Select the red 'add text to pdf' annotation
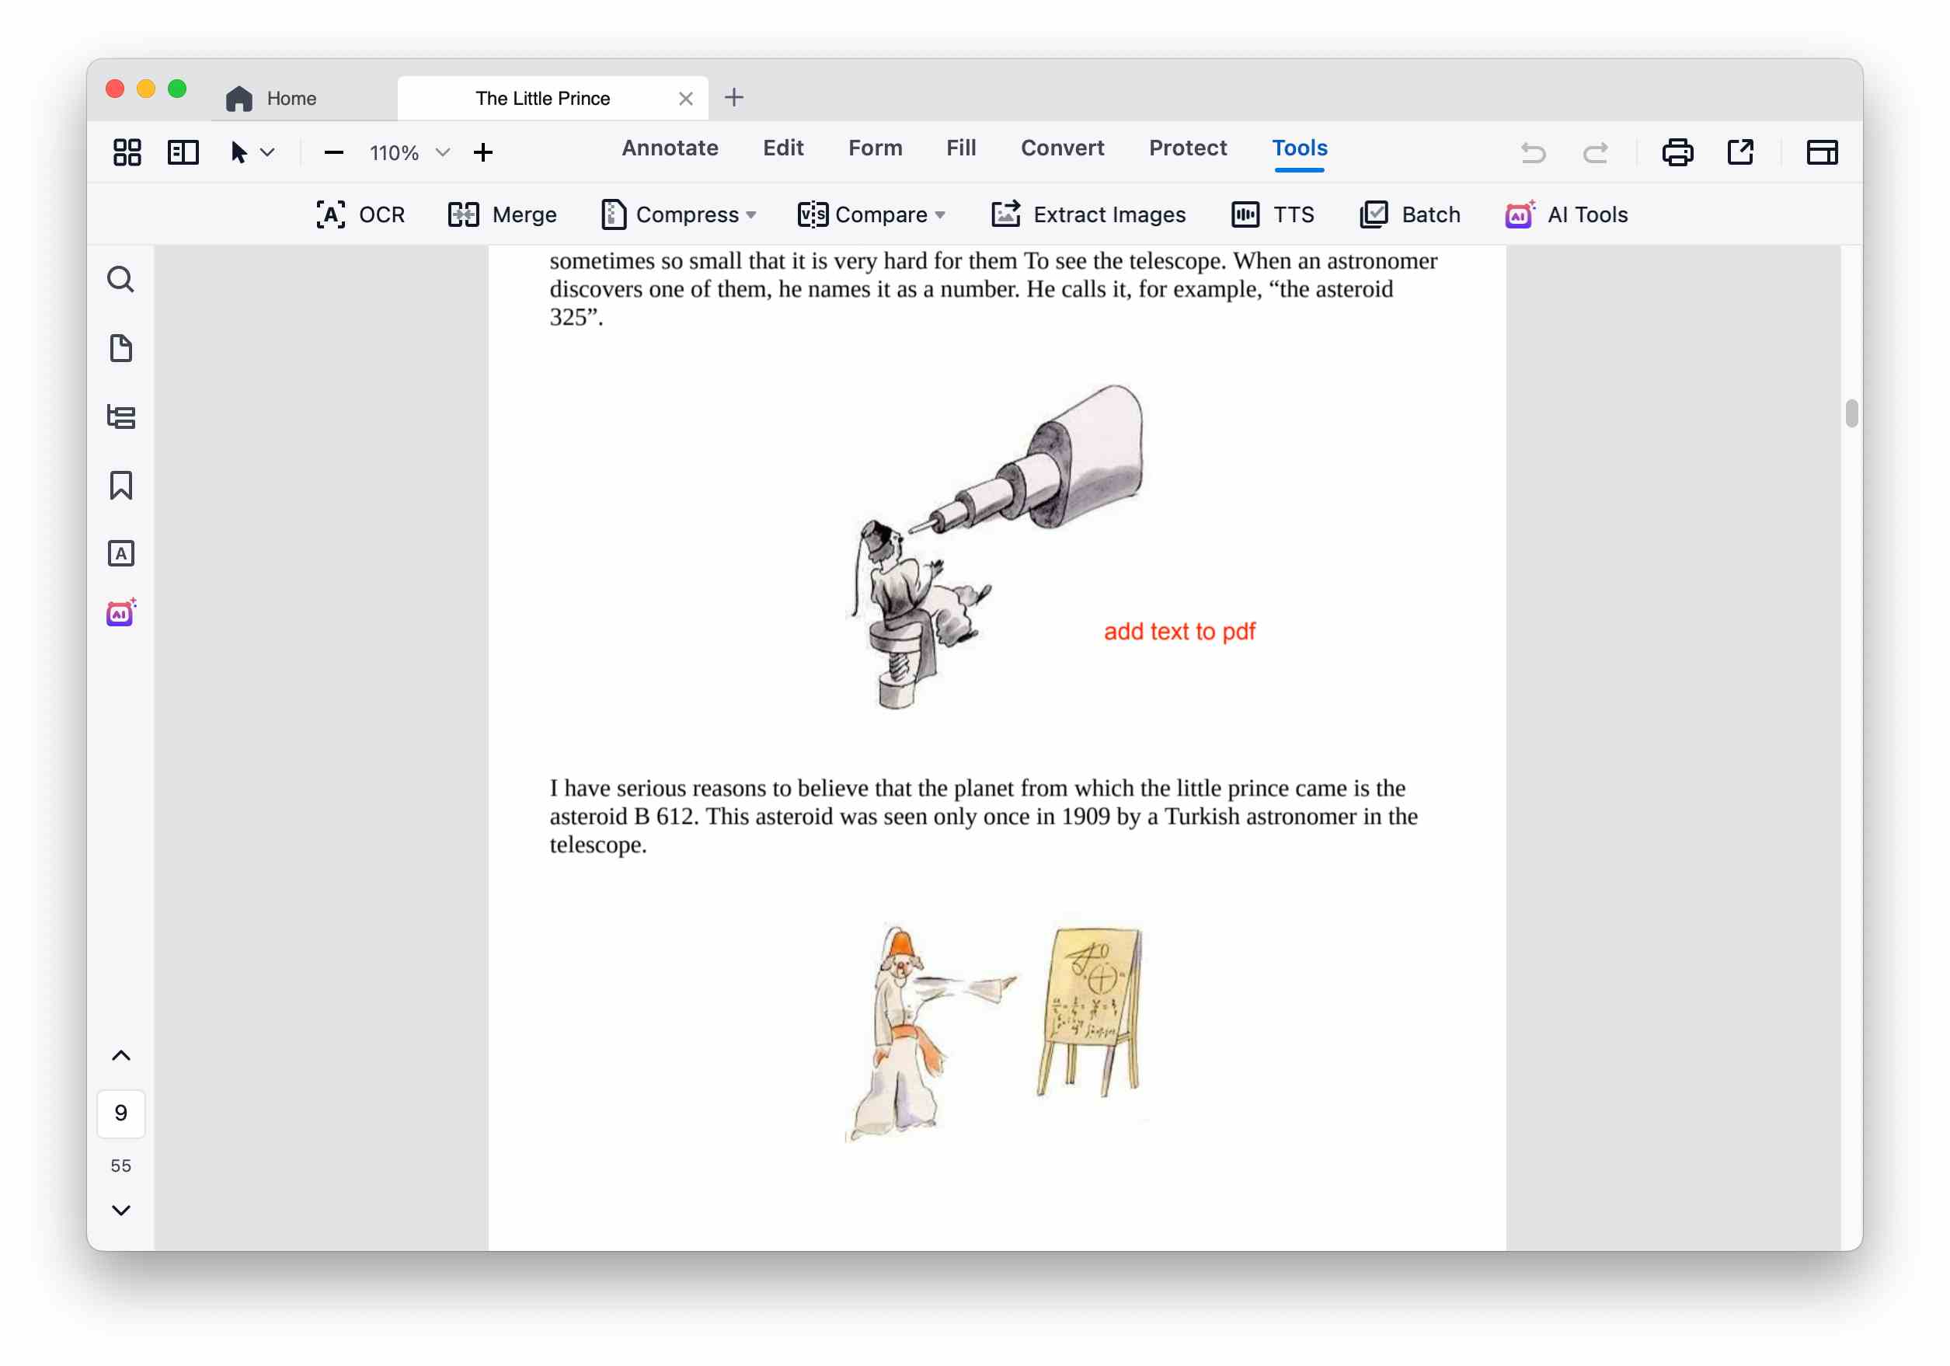The height and width of the screenshot is (1366, 1950). tap(1179, 632)
